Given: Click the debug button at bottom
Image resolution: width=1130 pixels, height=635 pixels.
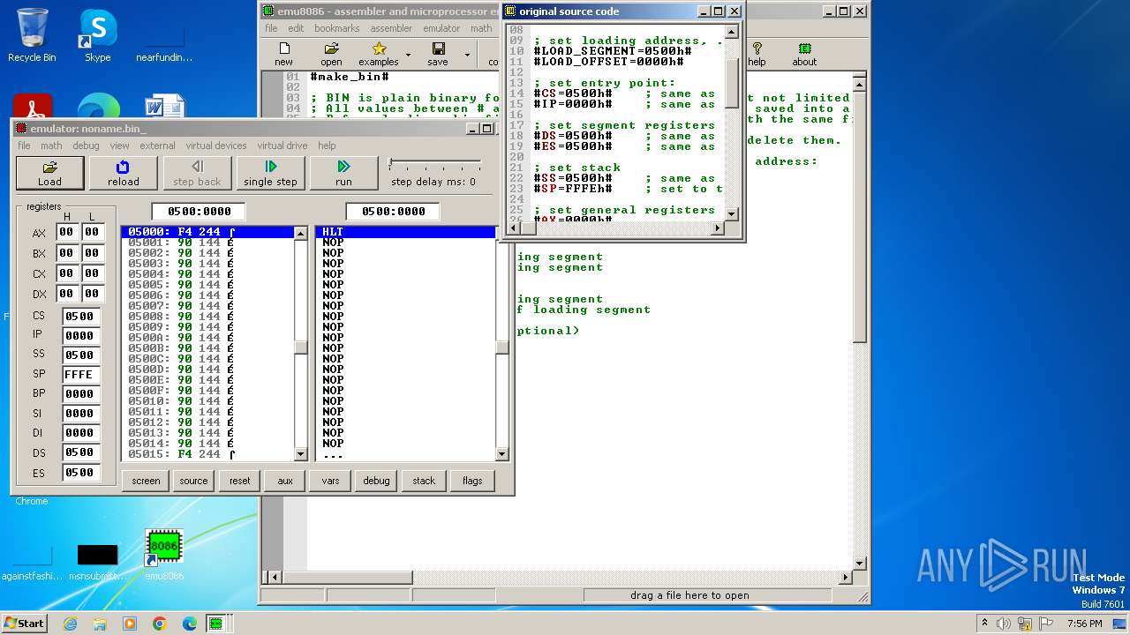Looking at the screenshot, I should [x=376, y=481].
